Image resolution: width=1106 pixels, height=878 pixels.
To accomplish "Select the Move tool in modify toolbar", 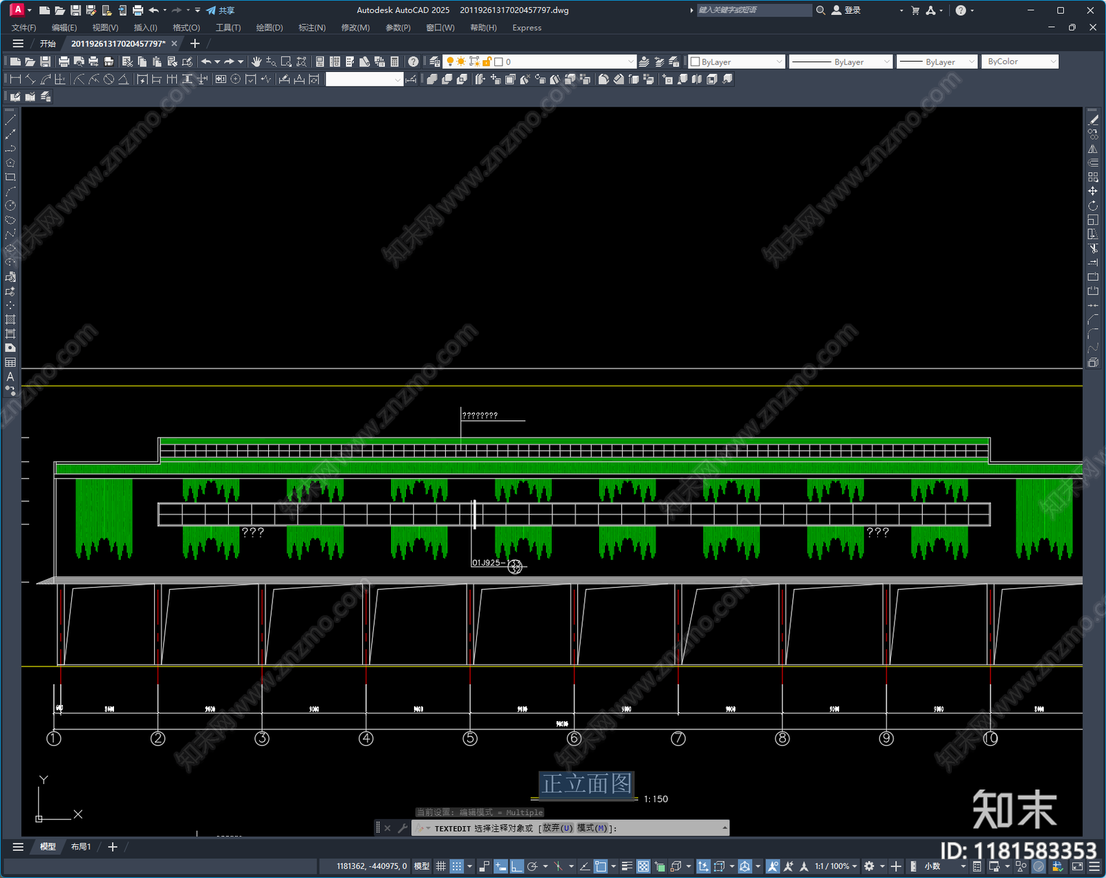I will click(1093, 192).
